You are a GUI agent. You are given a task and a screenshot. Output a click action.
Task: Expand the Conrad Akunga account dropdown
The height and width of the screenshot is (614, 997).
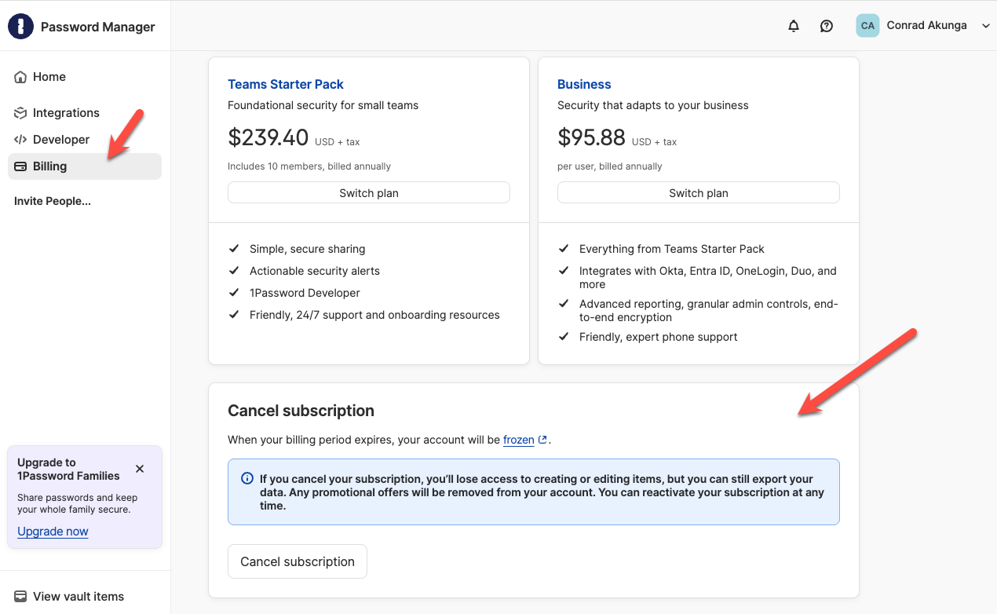986,26
